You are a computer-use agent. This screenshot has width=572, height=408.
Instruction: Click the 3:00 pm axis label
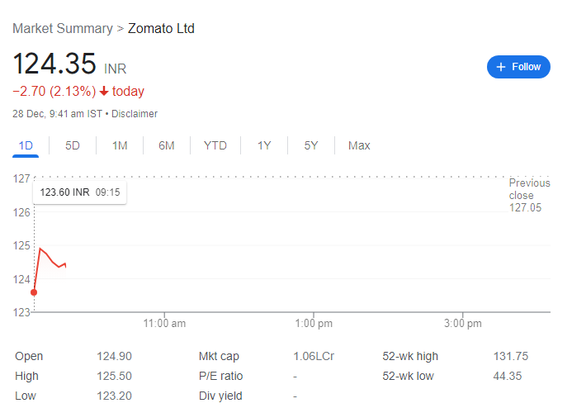point(462,323)
